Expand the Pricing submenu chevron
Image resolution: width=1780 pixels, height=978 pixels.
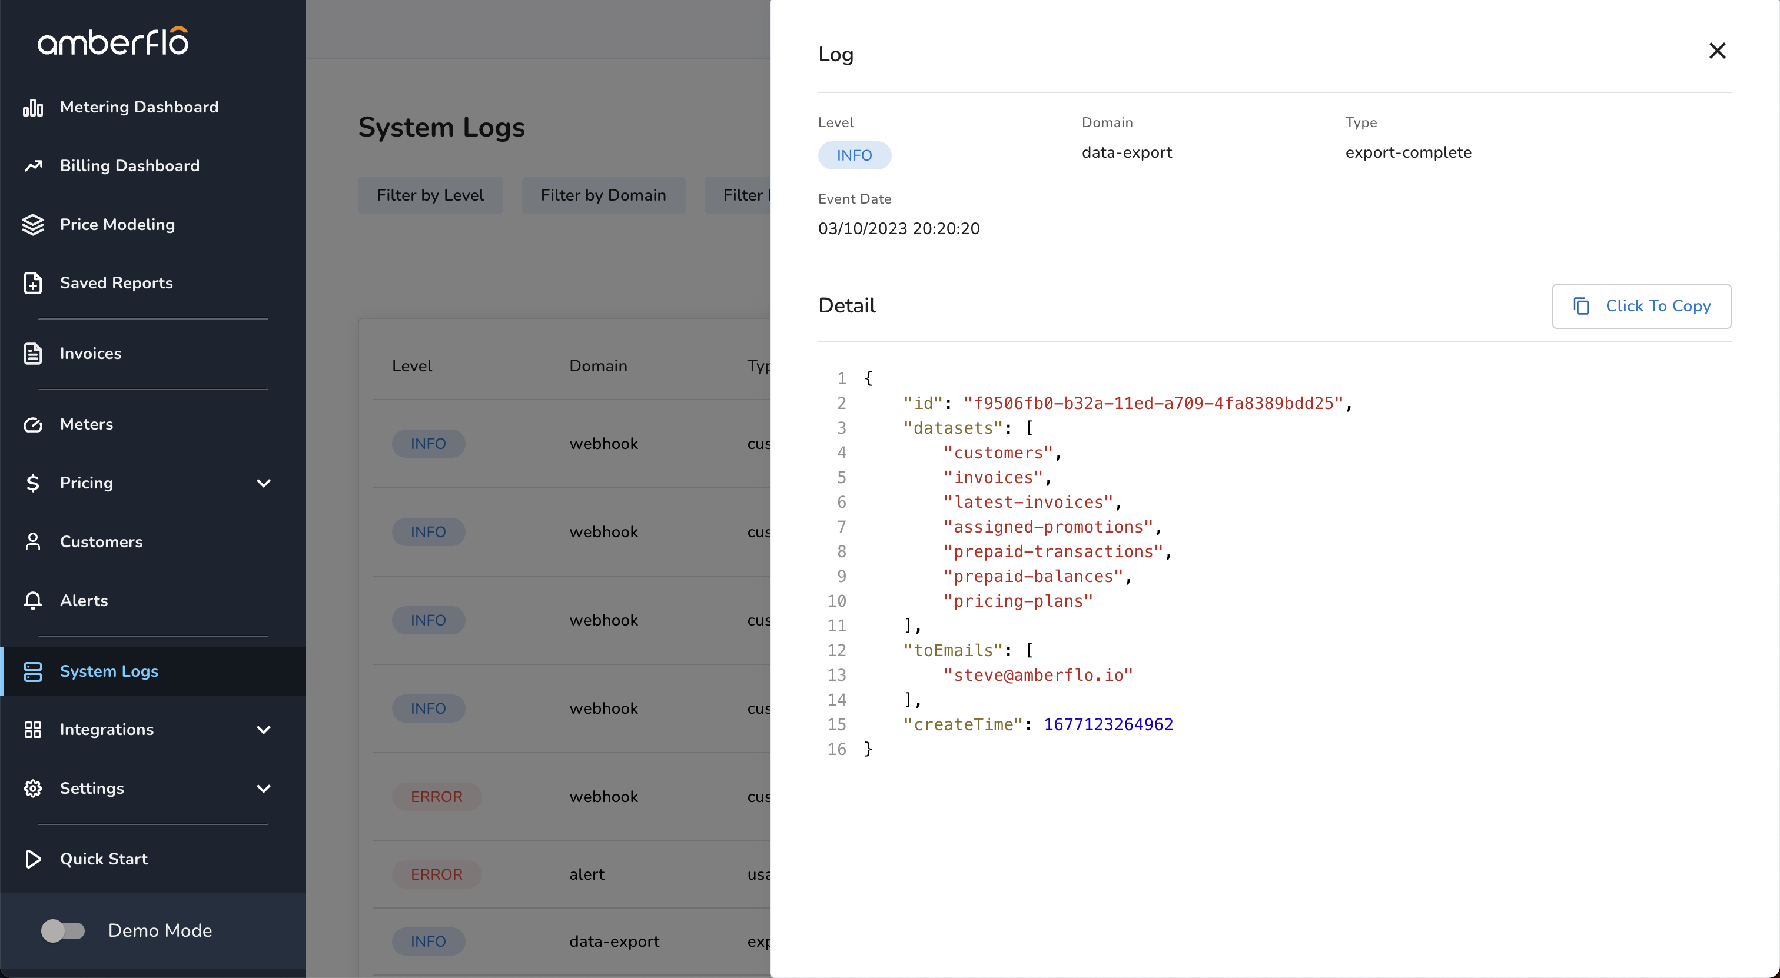coord(263,483)
